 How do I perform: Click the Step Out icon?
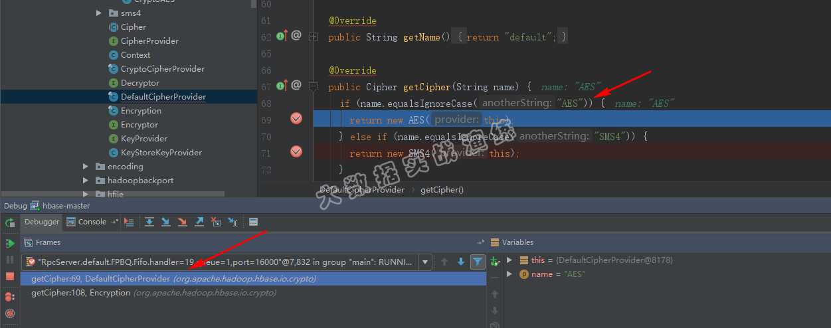click(x=199, y=222)
